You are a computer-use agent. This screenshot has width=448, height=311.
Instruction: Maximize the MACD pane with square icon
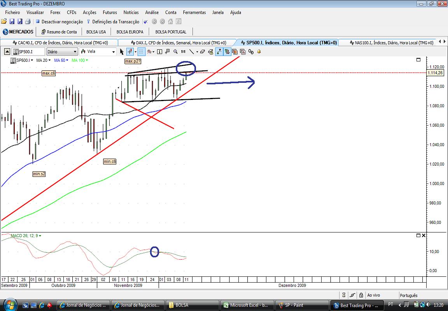[418, 236]
